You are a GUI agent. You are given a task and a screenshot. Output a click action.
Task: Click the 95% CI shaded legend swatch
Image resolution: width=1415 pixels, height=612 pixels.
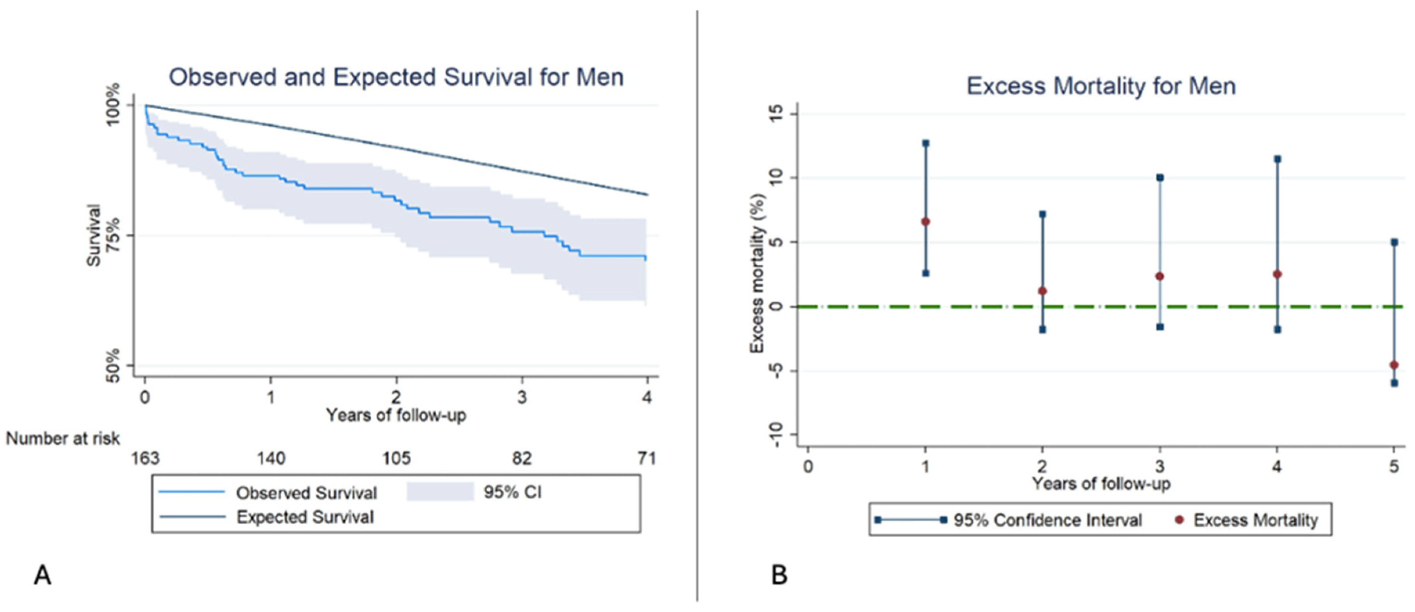440,492
